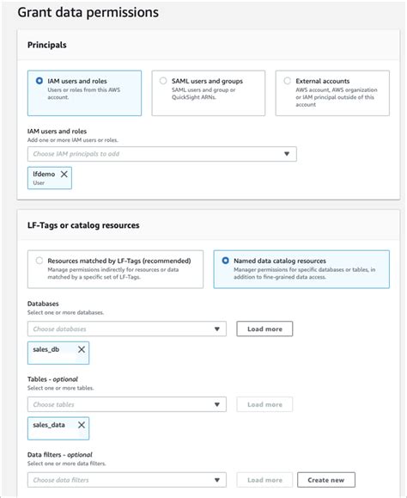Click 'Select one or more tables' hint
The image size is (407, 498).
61,388
